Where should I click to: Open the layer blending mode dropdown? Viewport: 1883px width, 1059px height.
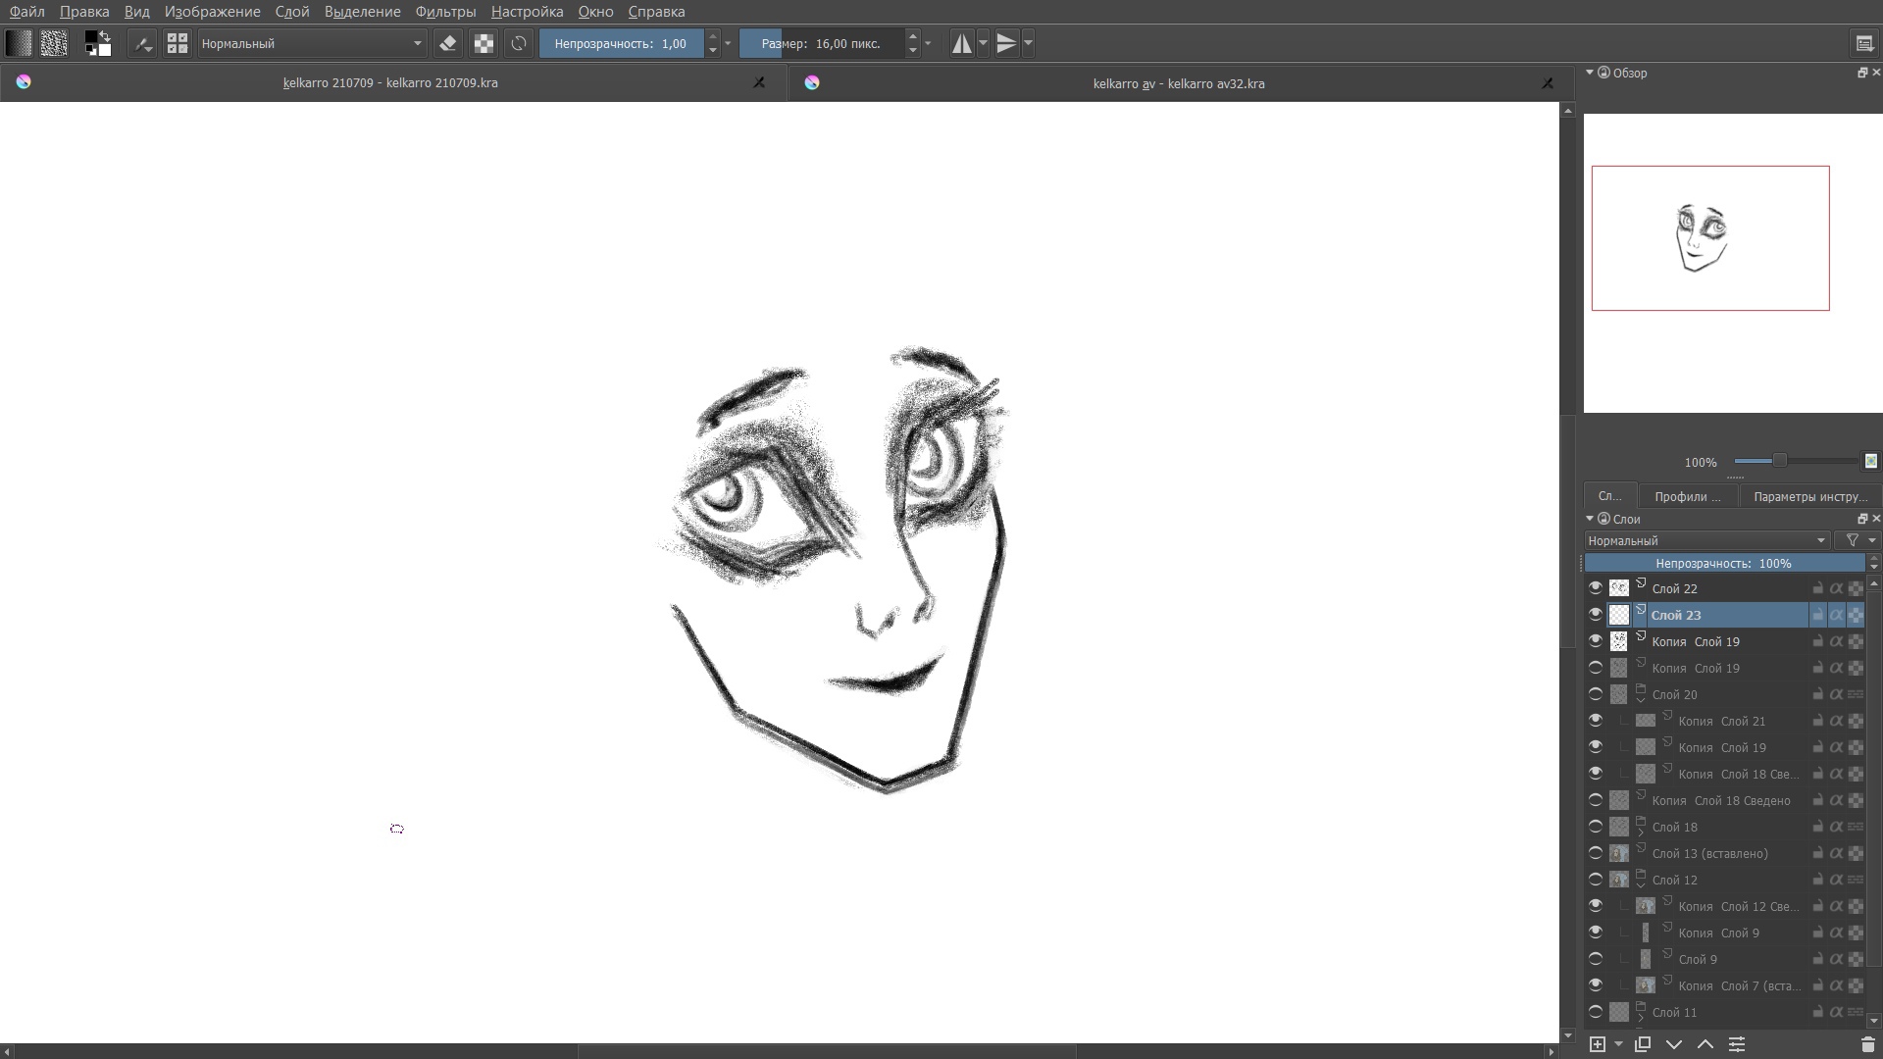pos(1706,540)
